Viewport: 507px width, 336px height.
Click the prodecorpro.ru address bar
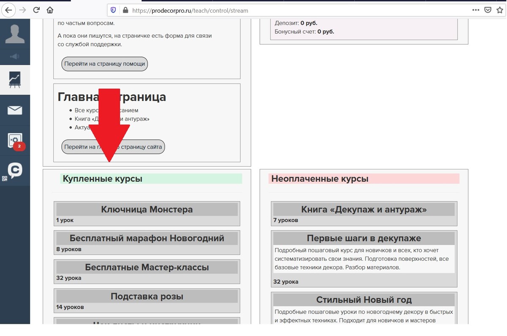(296, 10)
